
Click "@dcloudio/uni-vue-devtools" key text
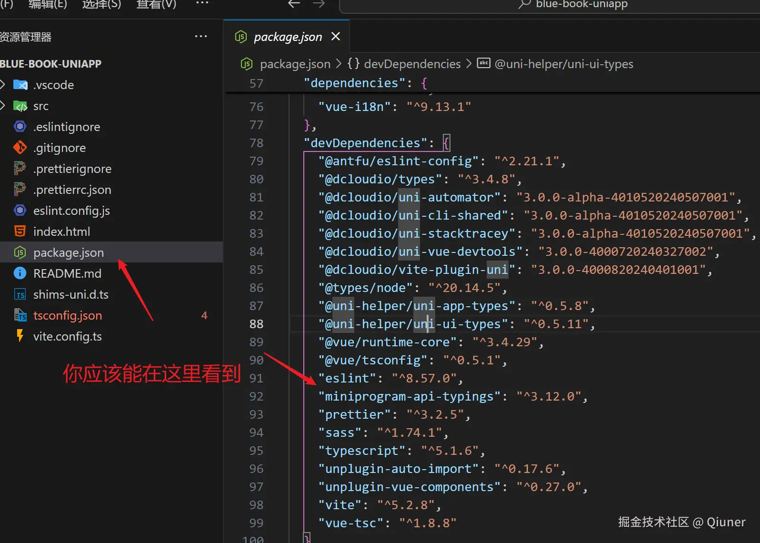point(420,251)
